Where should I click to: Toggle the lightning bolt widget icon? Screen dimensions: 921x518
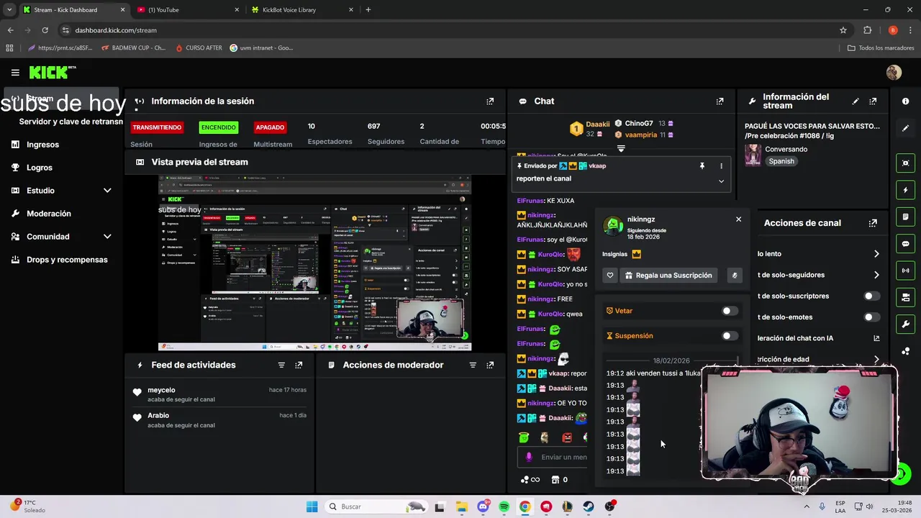click(905, 190)
